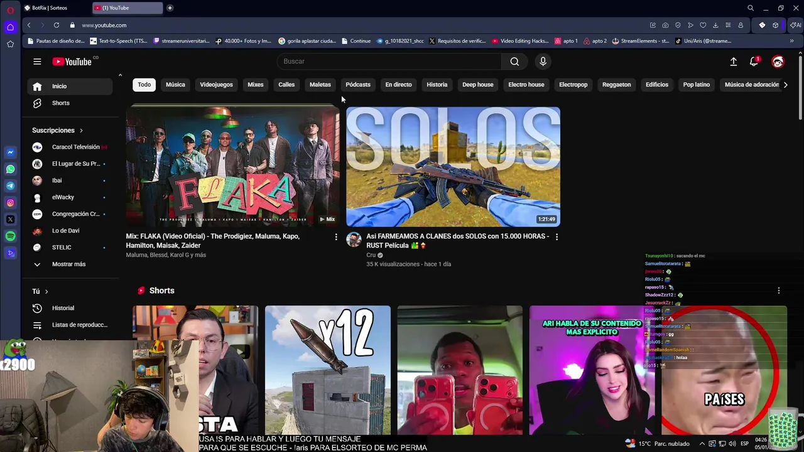
Task: Open WhatsApp in Opera sidebar
Action: [x=10, y=169]
